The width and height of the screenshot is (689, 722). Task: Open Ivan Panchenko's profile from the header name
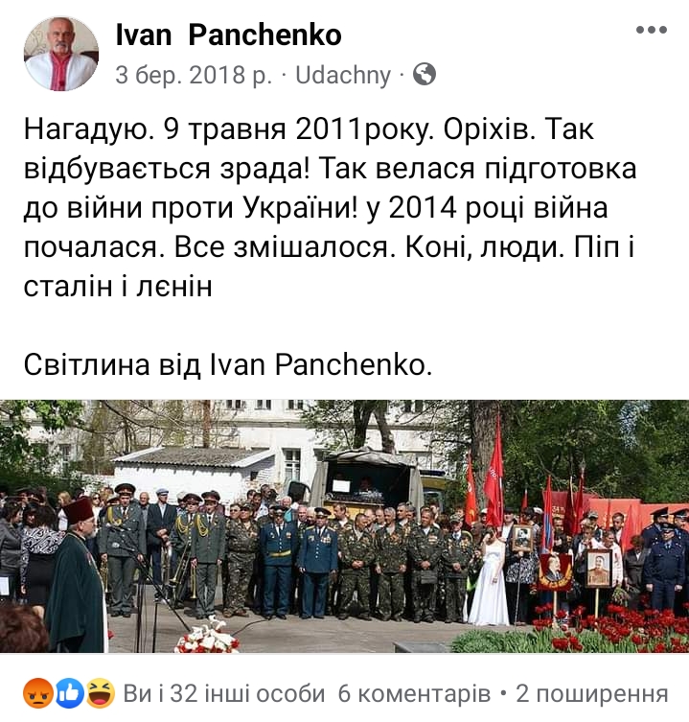tap(228, 35)
